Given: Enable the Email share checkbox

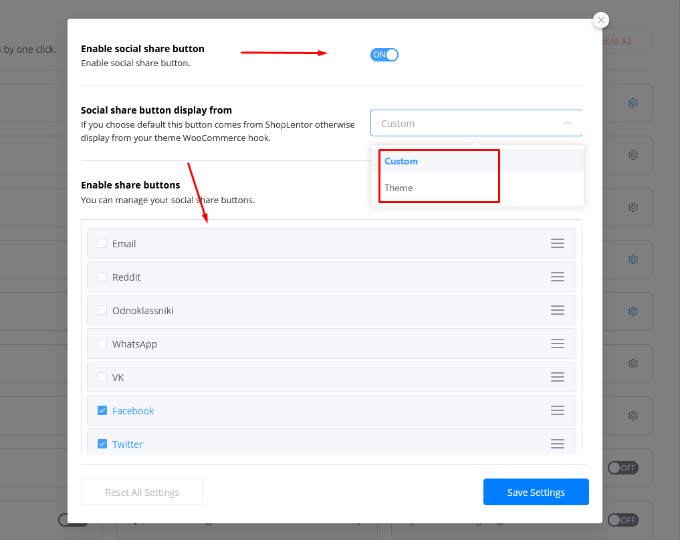Looking at the screenshot, I should coord(102,243).
